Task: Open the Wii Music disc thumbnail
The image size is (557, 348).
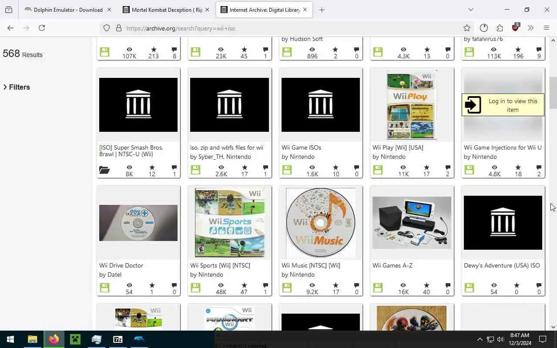Action: point(321,223)
